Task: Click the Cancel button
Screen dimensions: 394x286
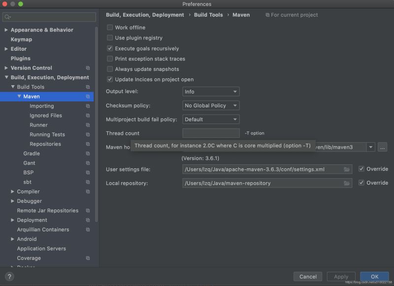Action: point(308,277)
